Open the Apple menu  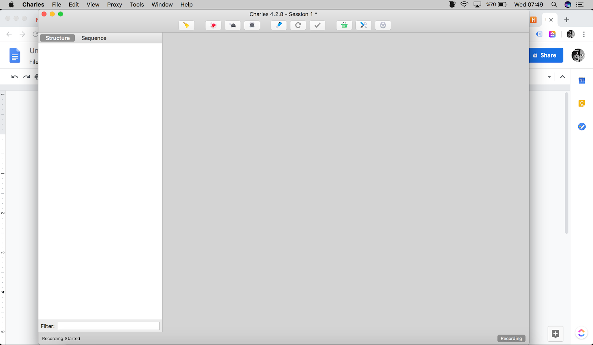pos(11,4)
